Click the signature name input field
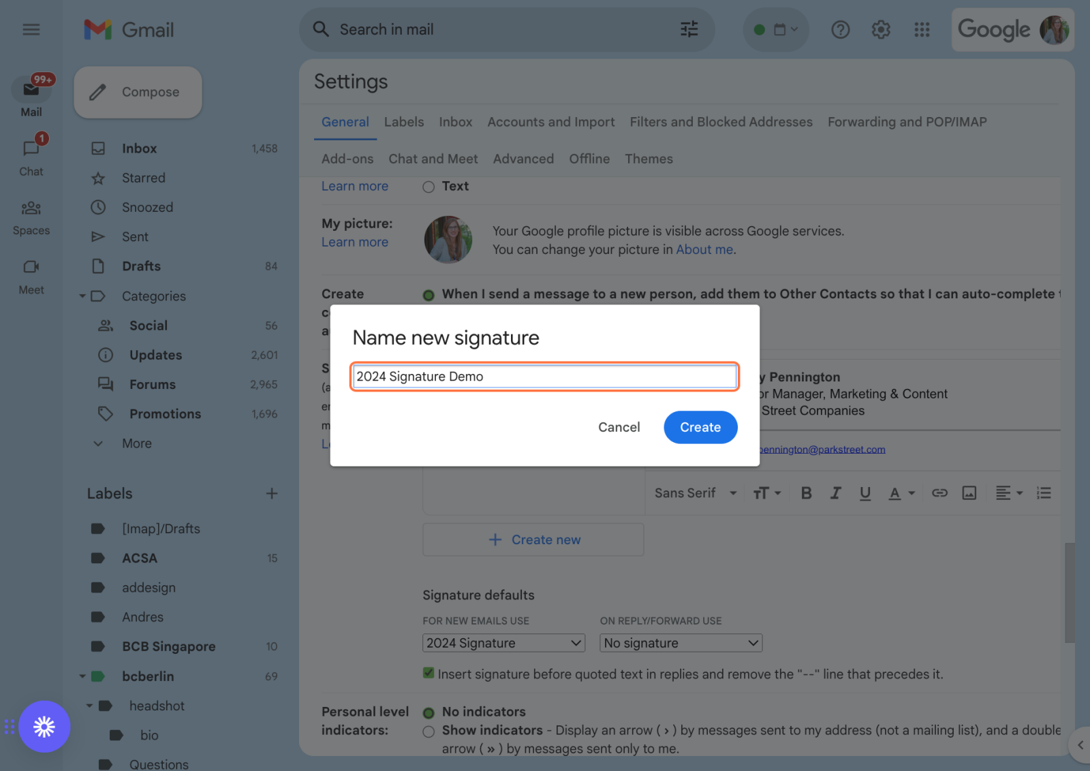Viewport: 1090px width, 771px height. point(544,377)
